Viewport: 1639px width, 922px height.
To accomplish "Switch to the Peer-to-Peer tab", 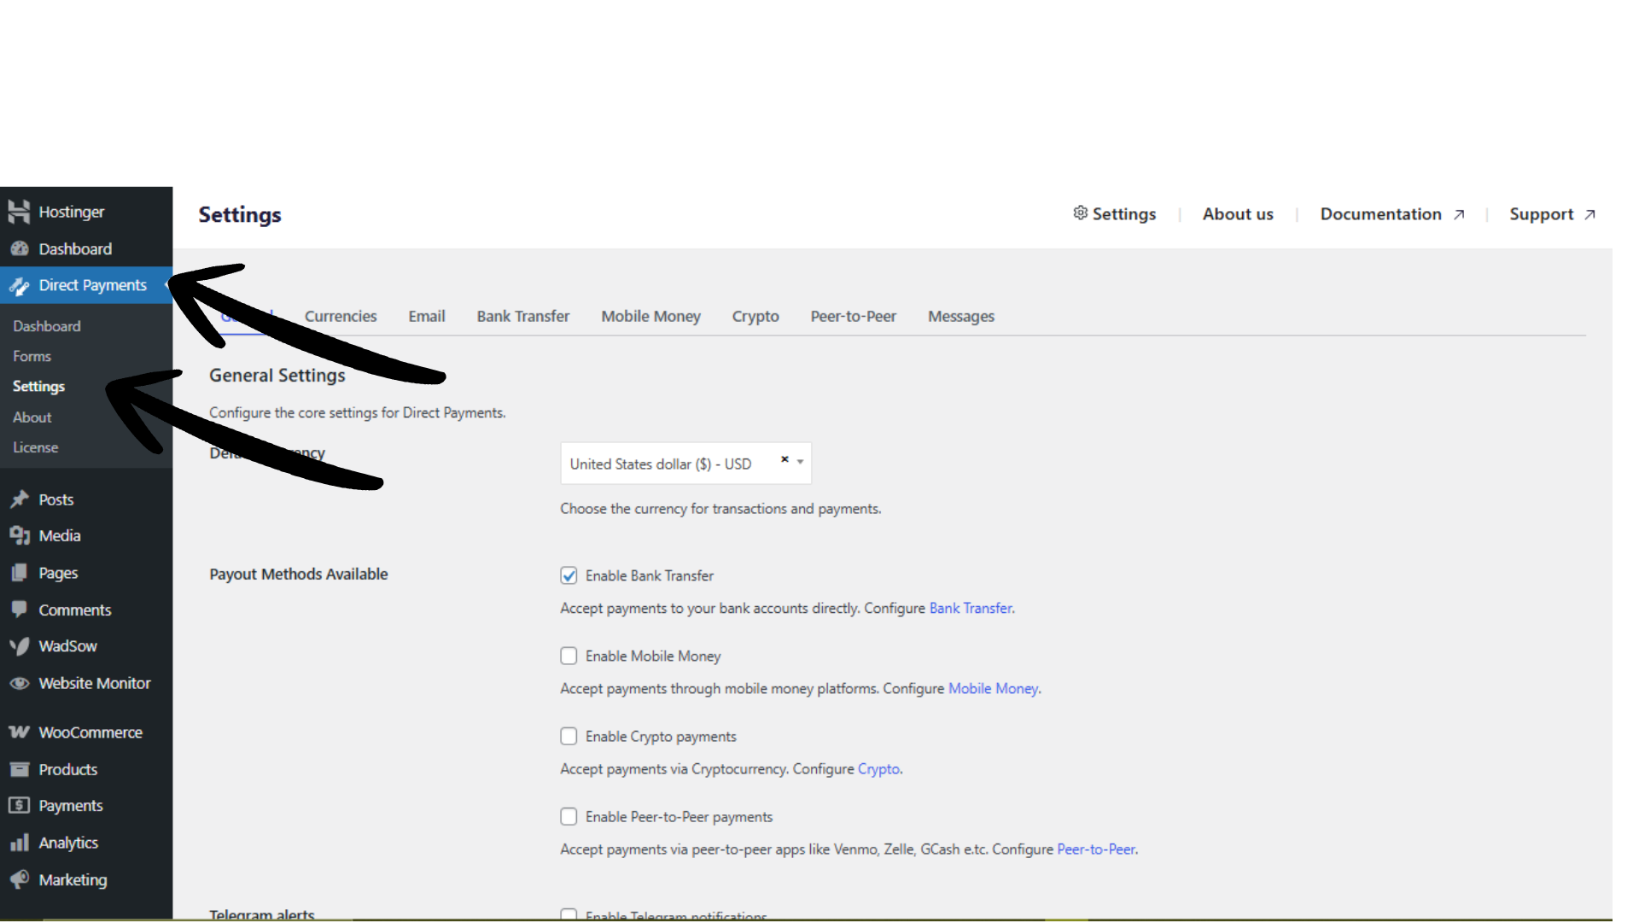I will click(x=853, y=316).
